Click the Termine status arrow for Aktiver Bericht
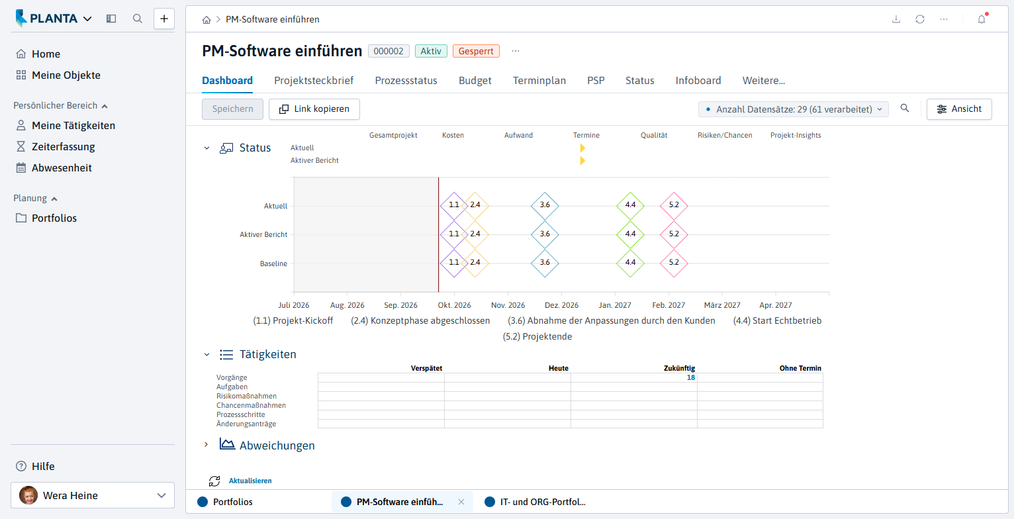The width and height of the screenshot is (1014, 519). tap(582, 160)
